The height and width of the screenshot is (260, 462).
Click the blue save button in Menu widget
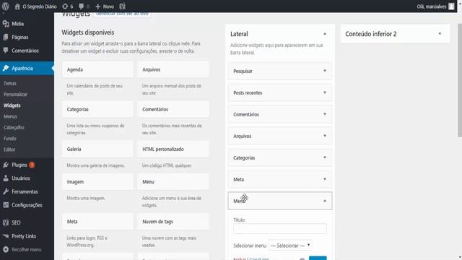318,258
